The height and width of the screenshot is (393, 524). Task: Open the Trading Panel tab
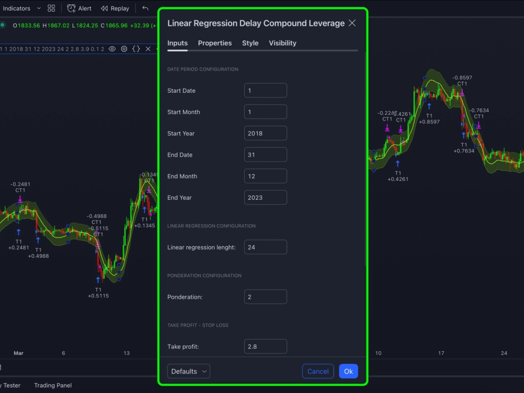pyautogui.click(x=52, y=385)
